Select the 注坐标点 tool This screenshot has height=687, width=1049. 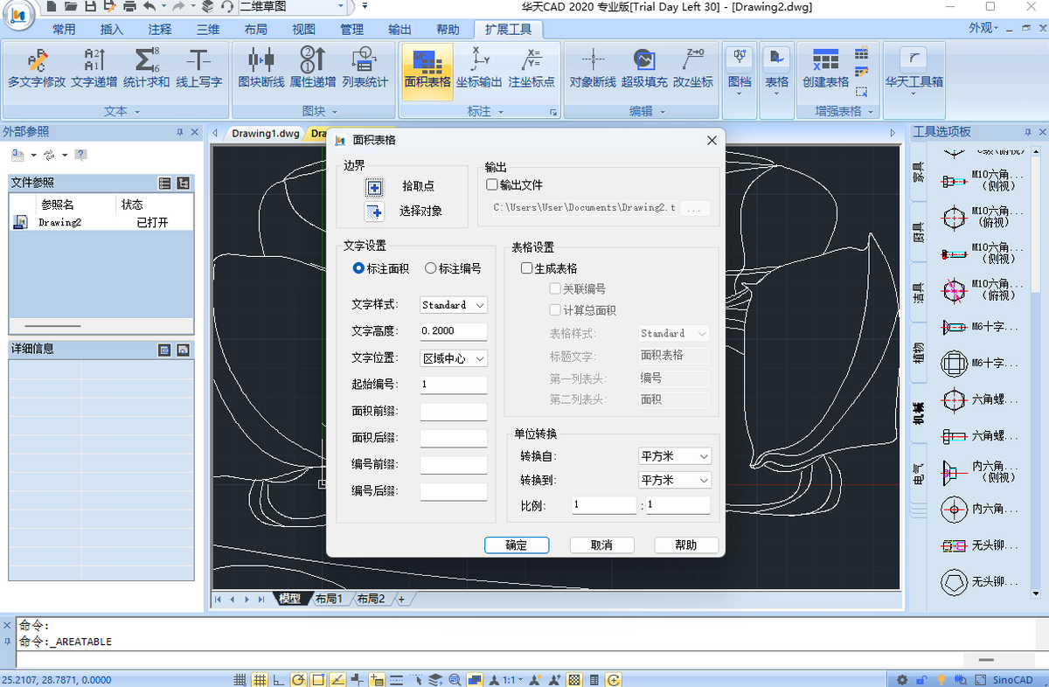pos(531,68)
